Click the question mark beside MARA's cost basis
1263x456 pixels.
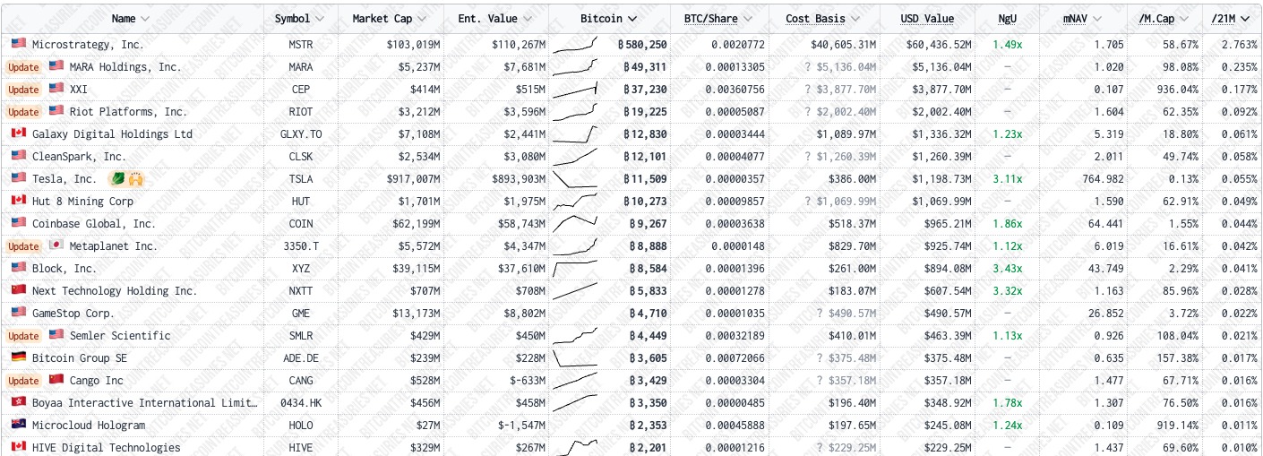pos(807,66)
